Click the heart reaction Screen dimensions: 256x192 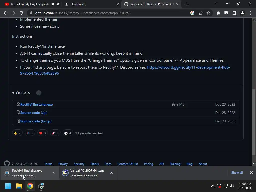[42, 133]
